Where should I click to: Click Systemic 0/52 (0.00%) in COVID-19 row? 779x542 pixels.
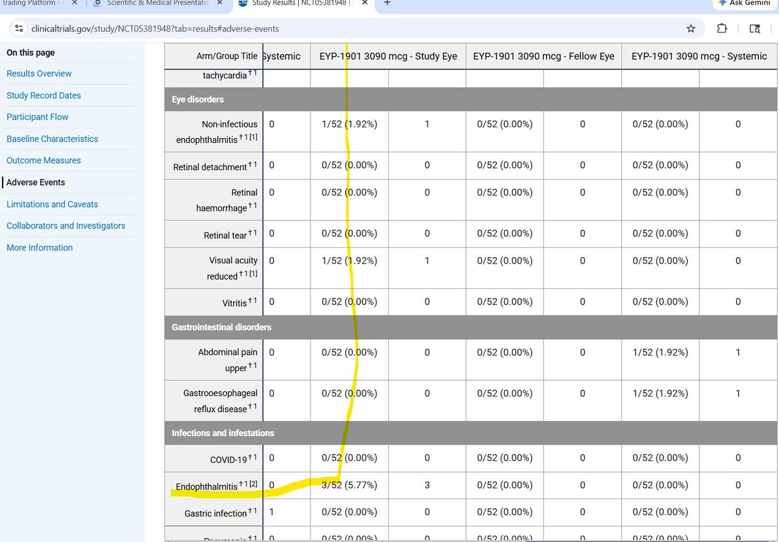pyautogui.click(x=660, y=458)
